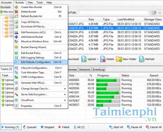This screenshot has width=163, height=132.
Task: Click in the Path input field
Action: pos(114,13)
